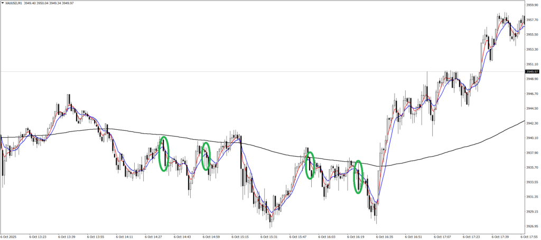
Task: Click the 6 Oct 2025 date label
Action: [10, 237]
